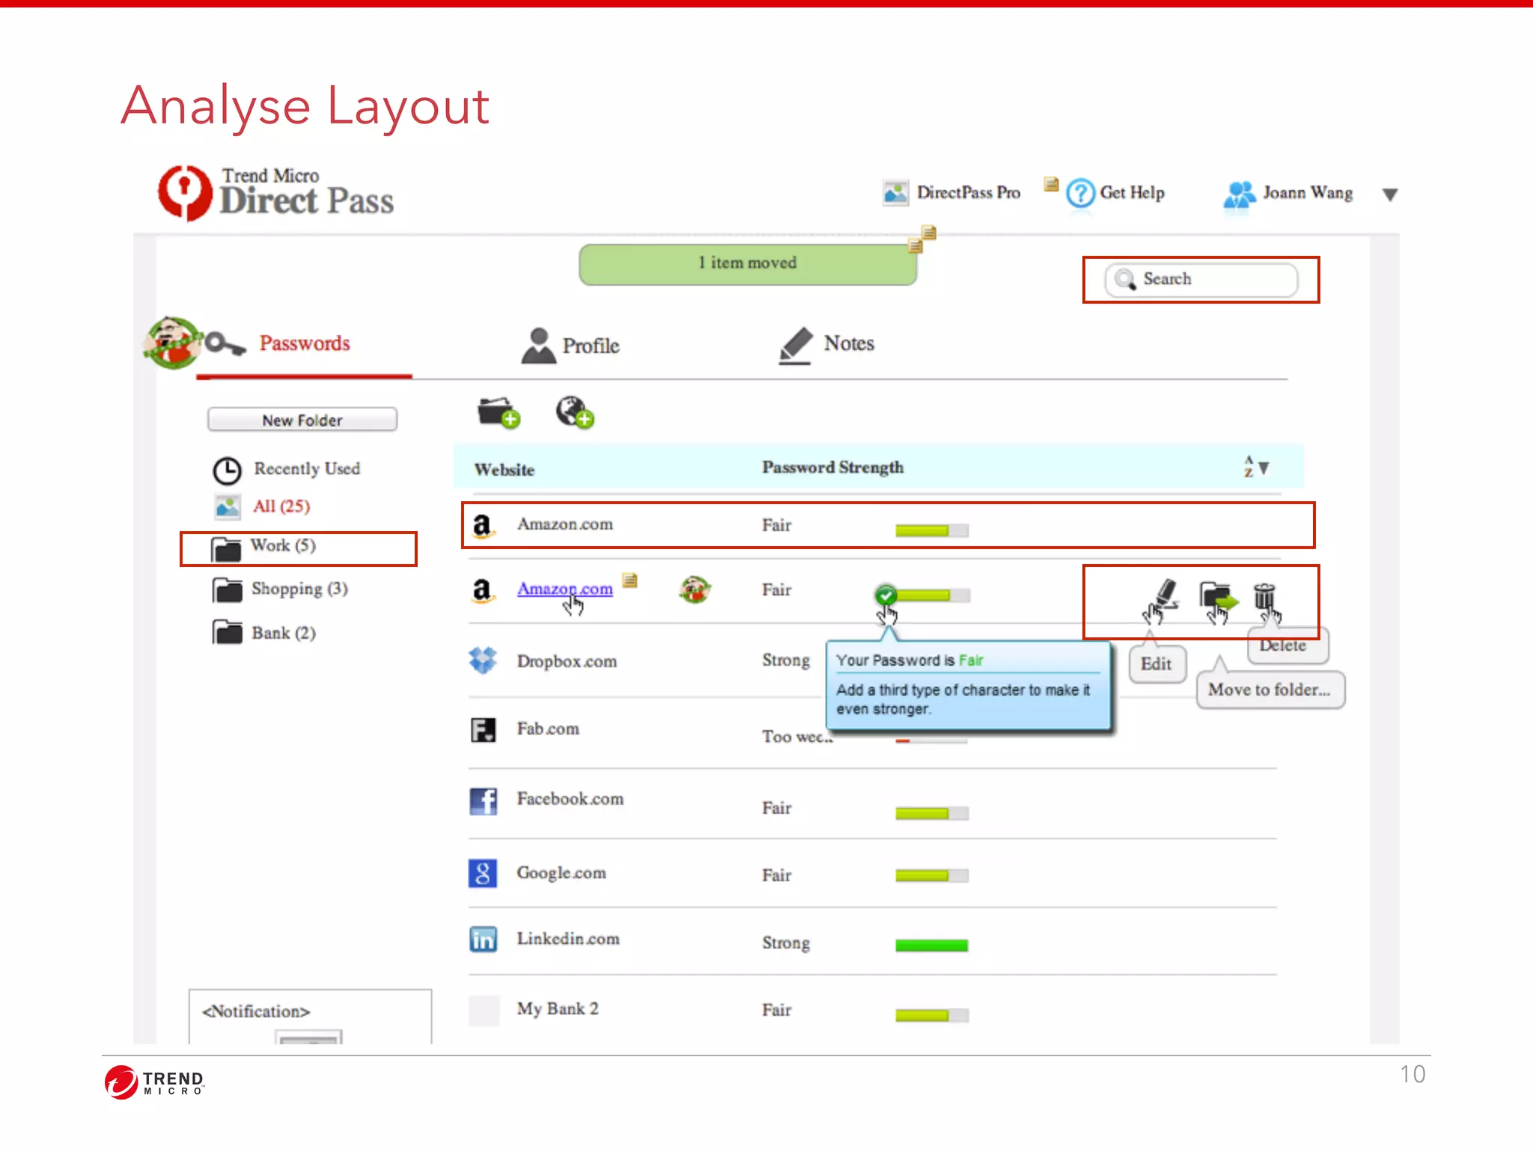Viewport: 1533px width, 1149px height.
Task: Open the Google.com entry
Action: (561, 873)
